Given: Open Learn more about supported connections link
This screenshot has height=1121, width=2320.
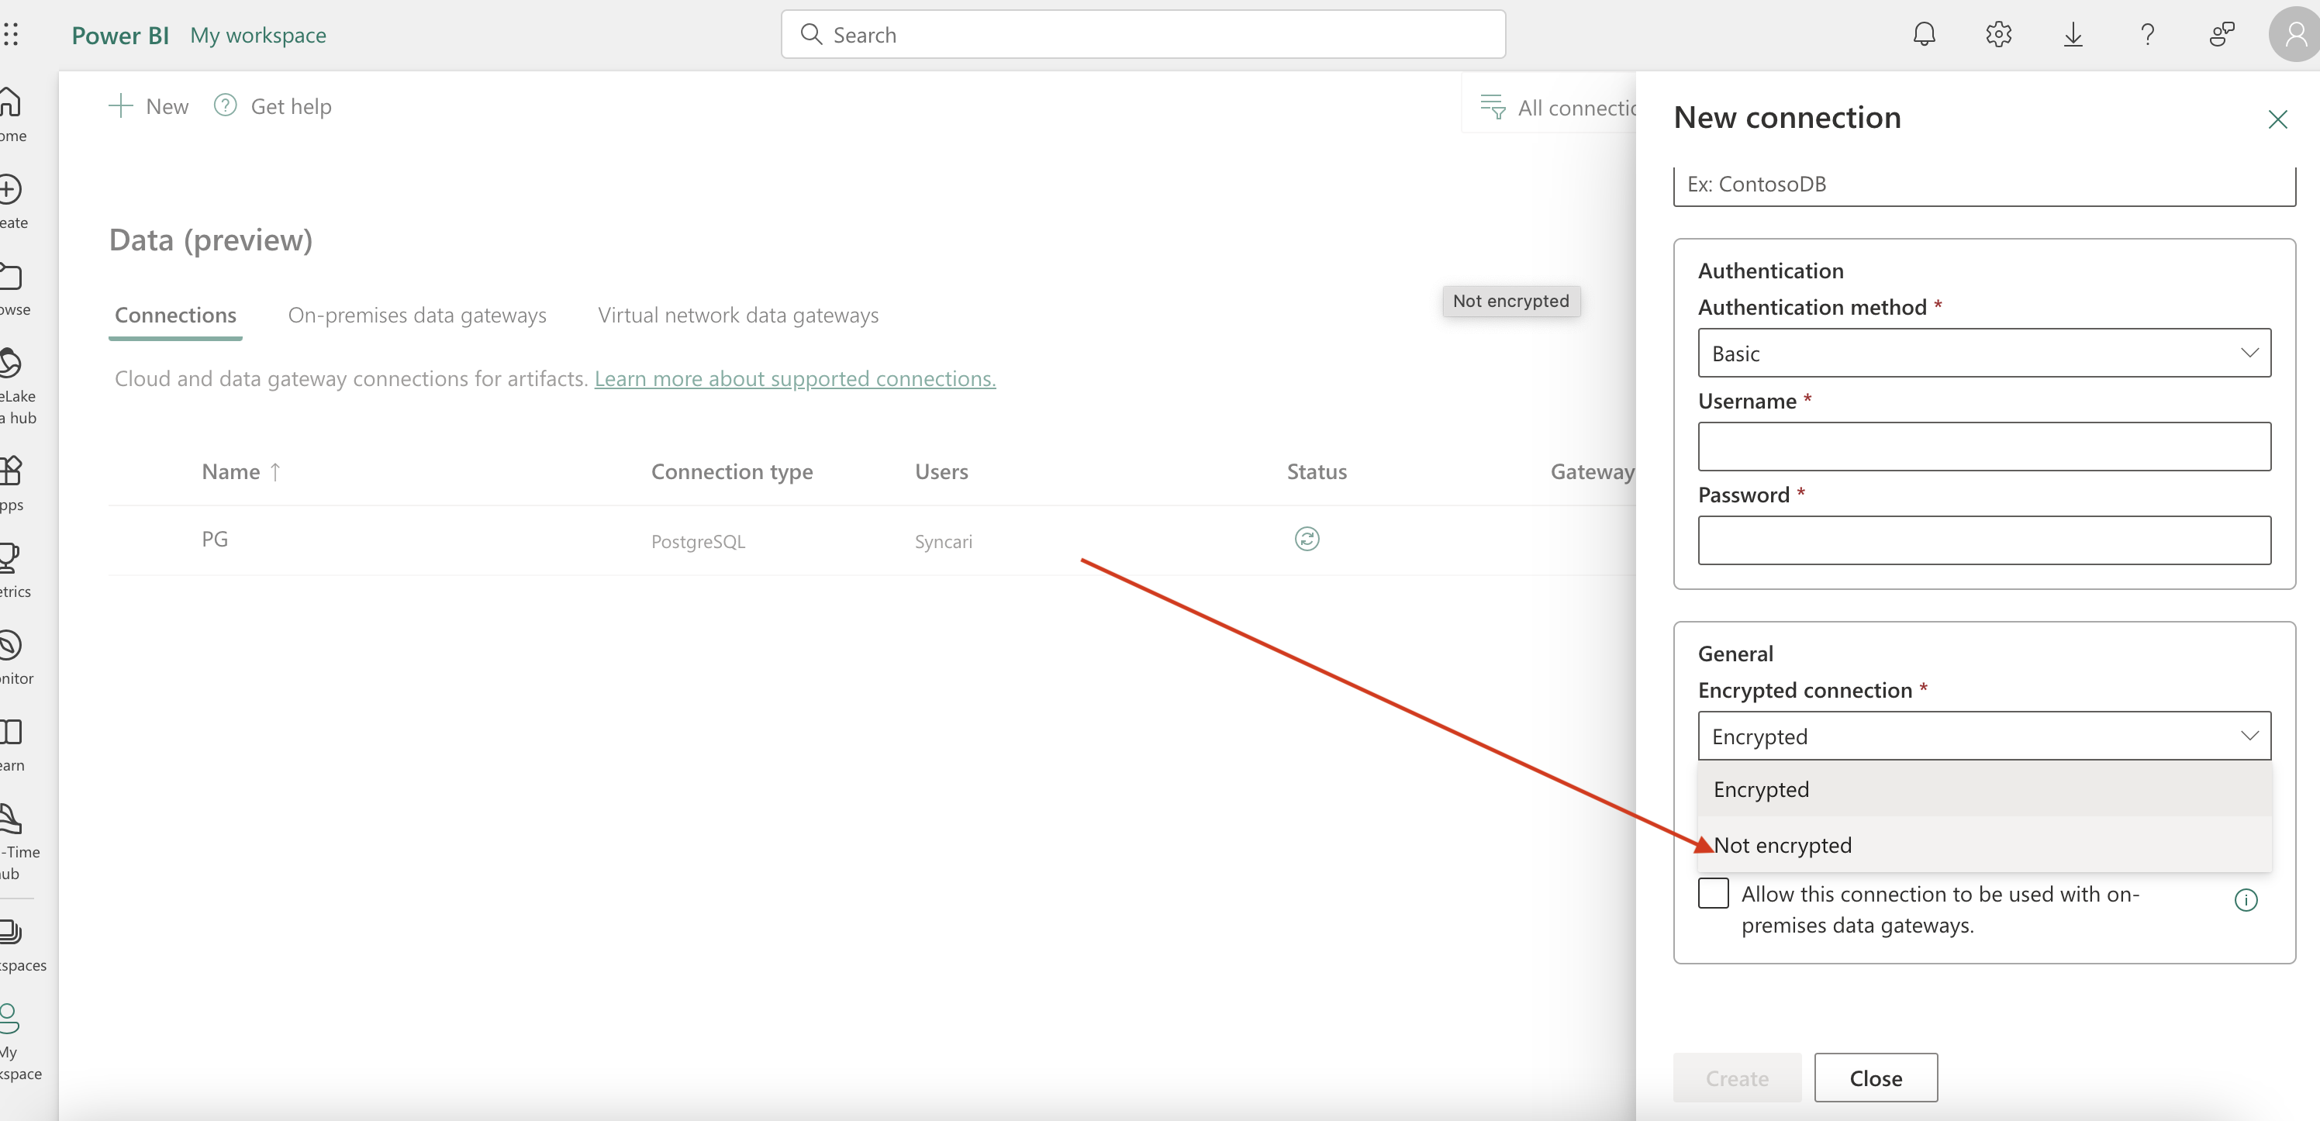Looking at the screenshot, I should pyautogui.click(x=796, y=379).
